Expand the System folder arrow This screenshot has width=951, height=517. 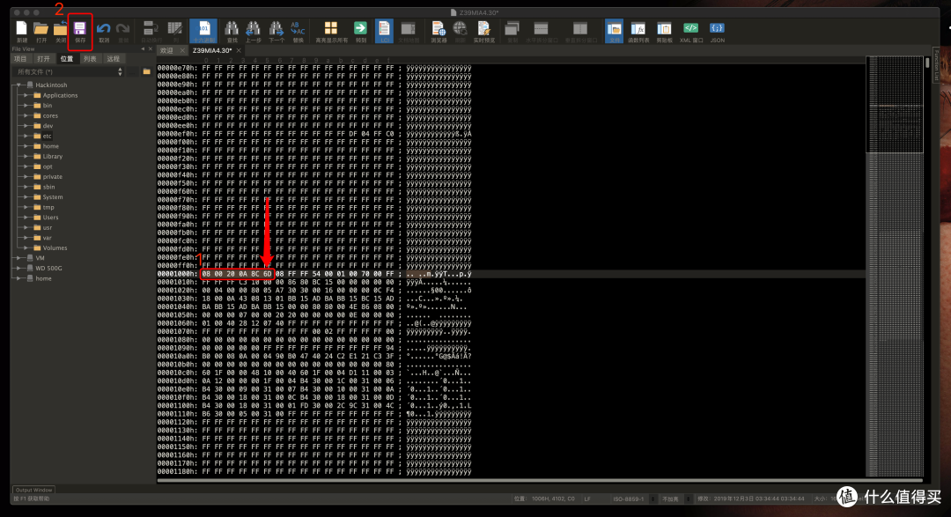point(26,196)
